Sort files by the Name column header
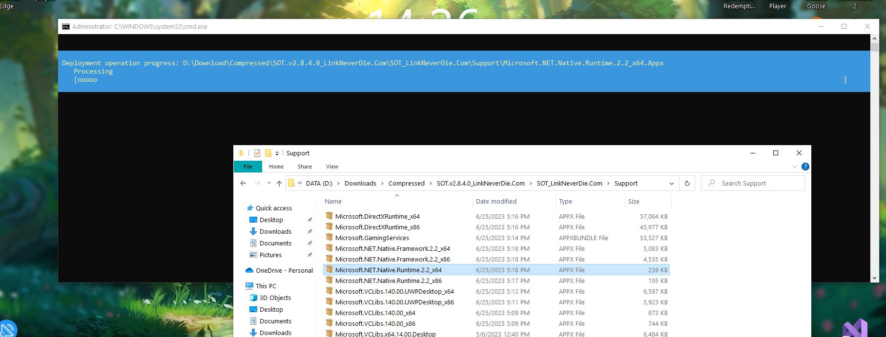Image resolution: width=886 pixels, height=337 pixels. [x=333, y=201]
